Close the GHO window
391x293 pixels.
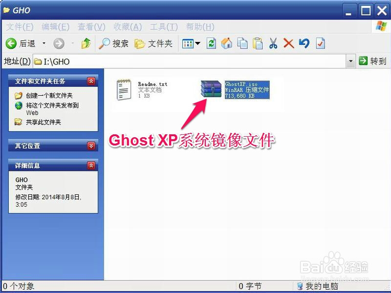[x=382, y=11]
